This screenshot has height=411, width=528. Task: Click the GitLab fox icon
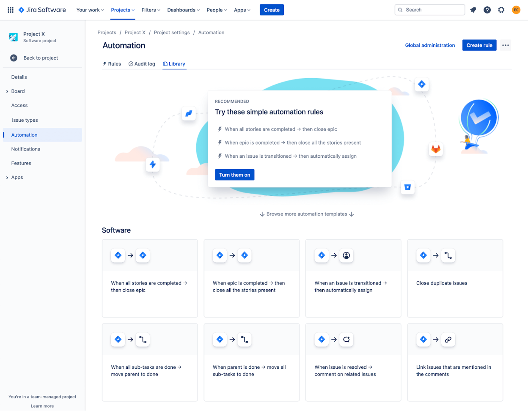click(435, 149)
